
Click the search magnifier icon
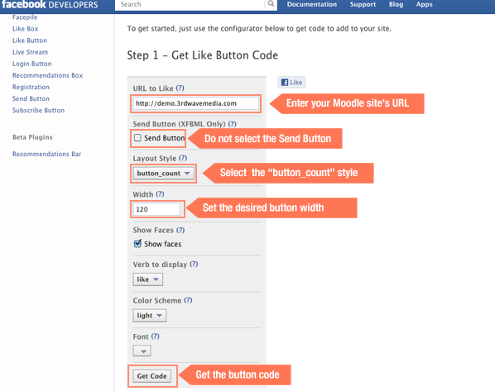click(x=271, y=4)
